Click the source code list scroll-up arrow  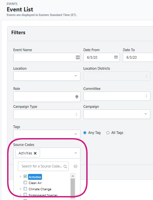coord(73,176)
